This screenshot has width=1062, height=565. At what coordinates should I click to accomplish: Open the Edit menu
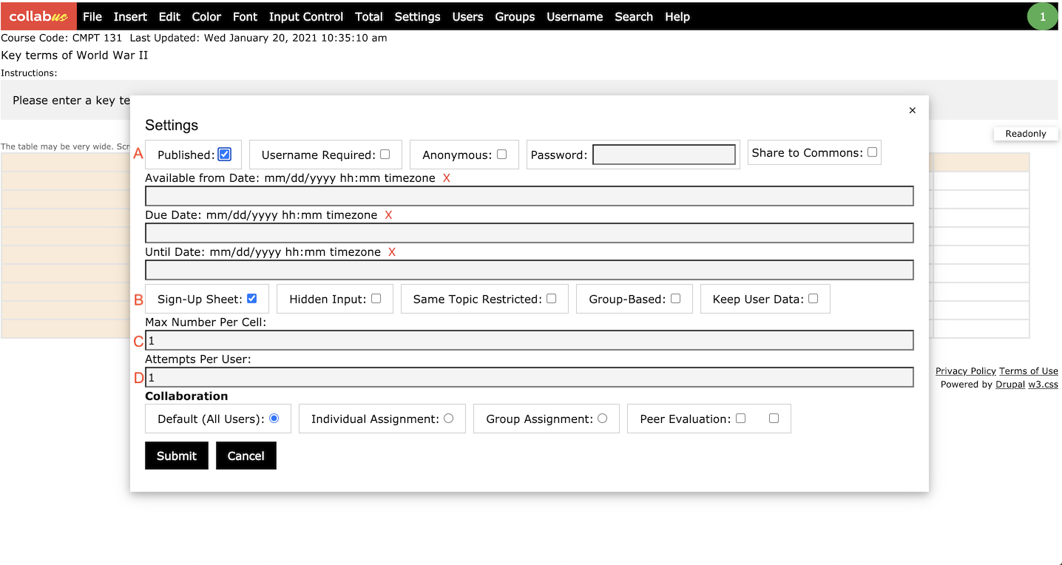pos(169,16)
